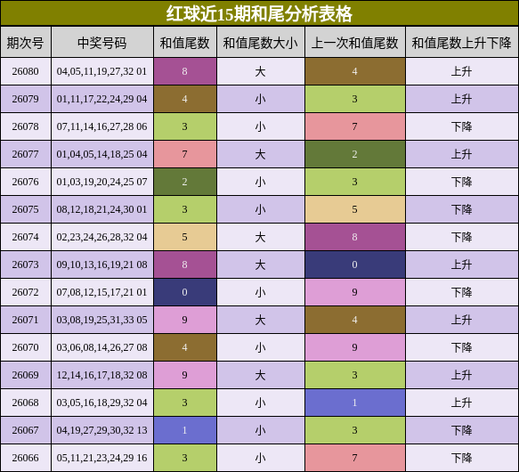Select winning numbers 05,11,21,23,24,29 16

pos(102,458)
